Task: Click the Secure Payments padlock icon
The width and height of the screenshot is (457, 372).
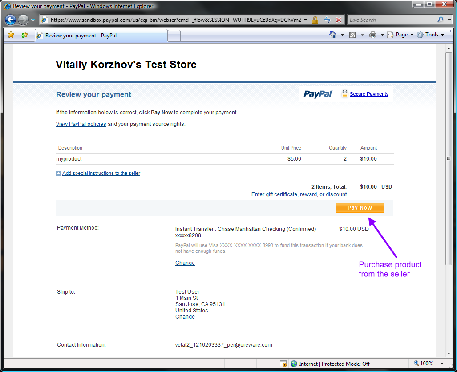Action: point(344,93)
